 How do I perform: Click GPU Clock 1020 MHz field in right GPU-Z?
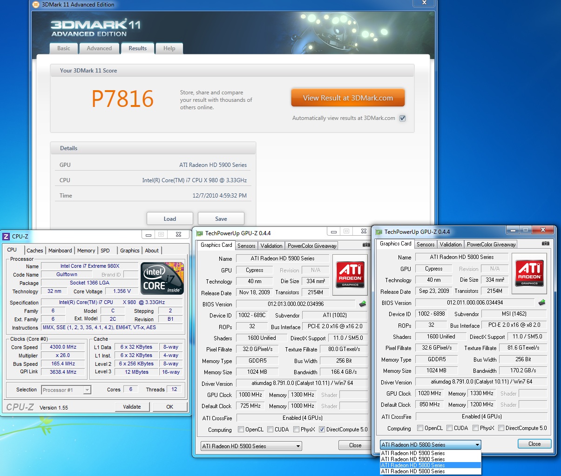(430, 394)
